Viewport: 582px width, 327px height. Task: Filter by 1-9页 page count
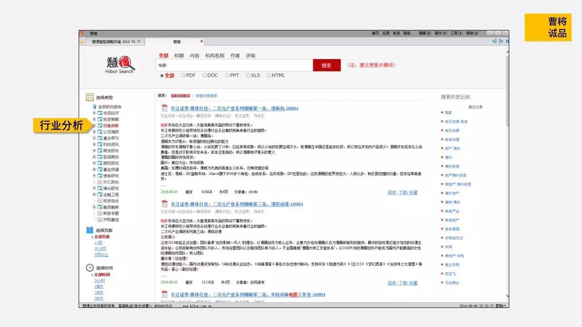99,243
